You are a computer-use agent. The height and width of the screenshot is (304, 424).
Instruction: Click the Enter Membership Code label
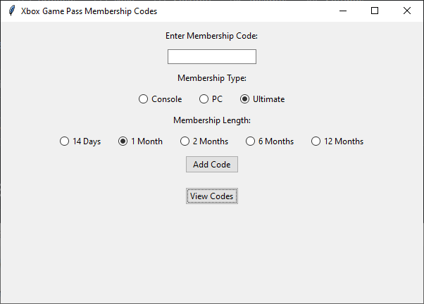[x=211, y=36]
